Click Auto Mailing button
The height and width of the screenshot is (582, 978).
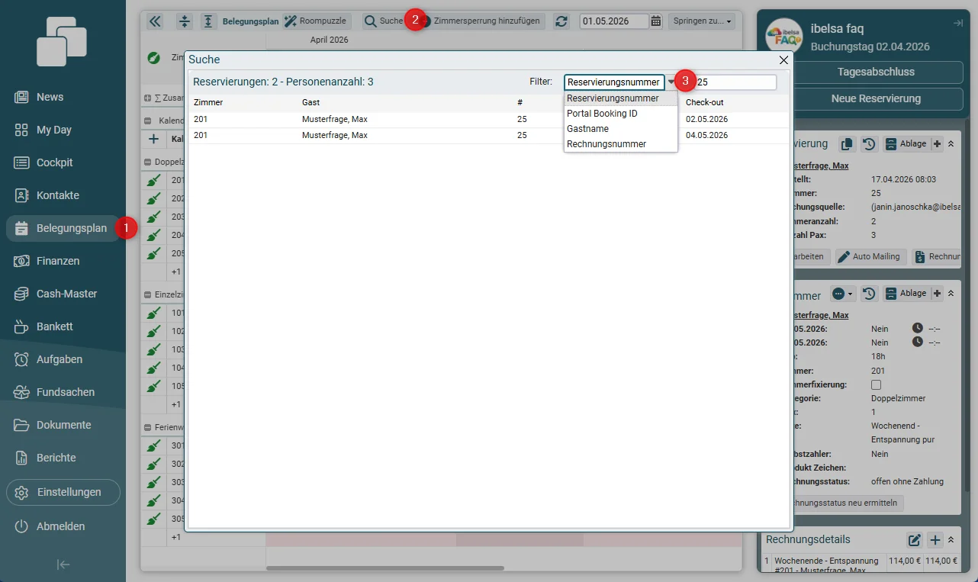tap(870, 256)
